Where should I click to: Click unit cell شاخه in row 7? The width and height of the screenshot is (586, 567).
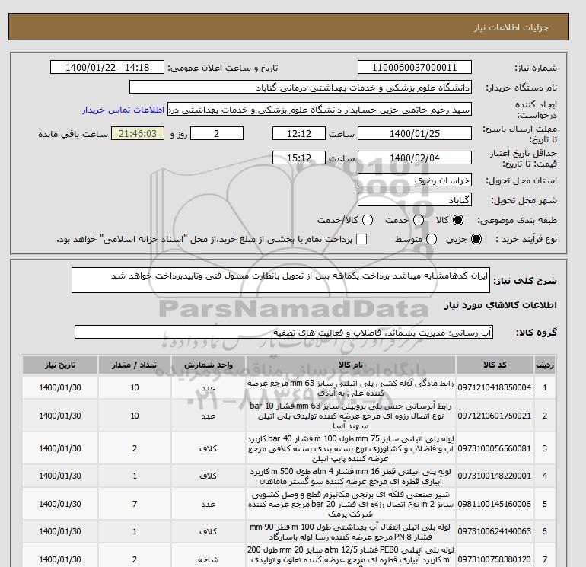[x=209, y=559]
